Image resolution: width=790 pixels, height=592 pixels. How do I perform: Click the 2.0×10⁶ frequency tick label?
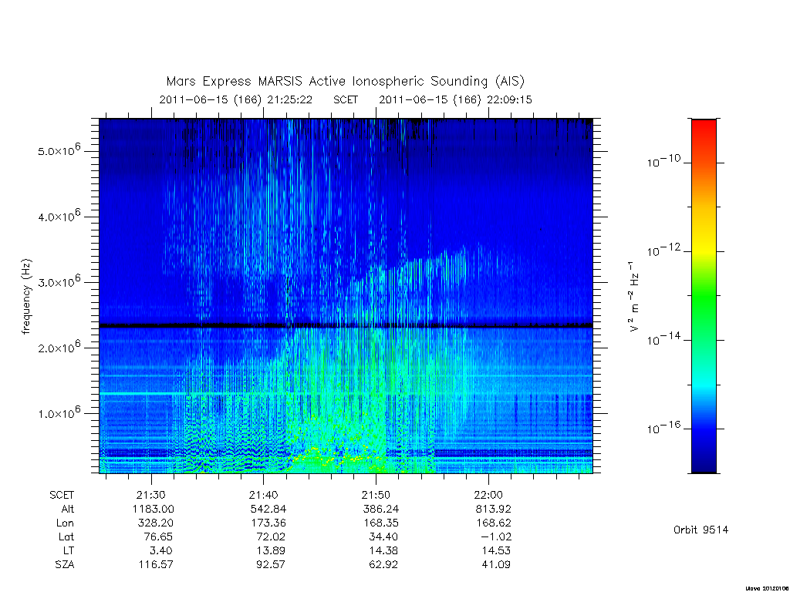point(59,348)
